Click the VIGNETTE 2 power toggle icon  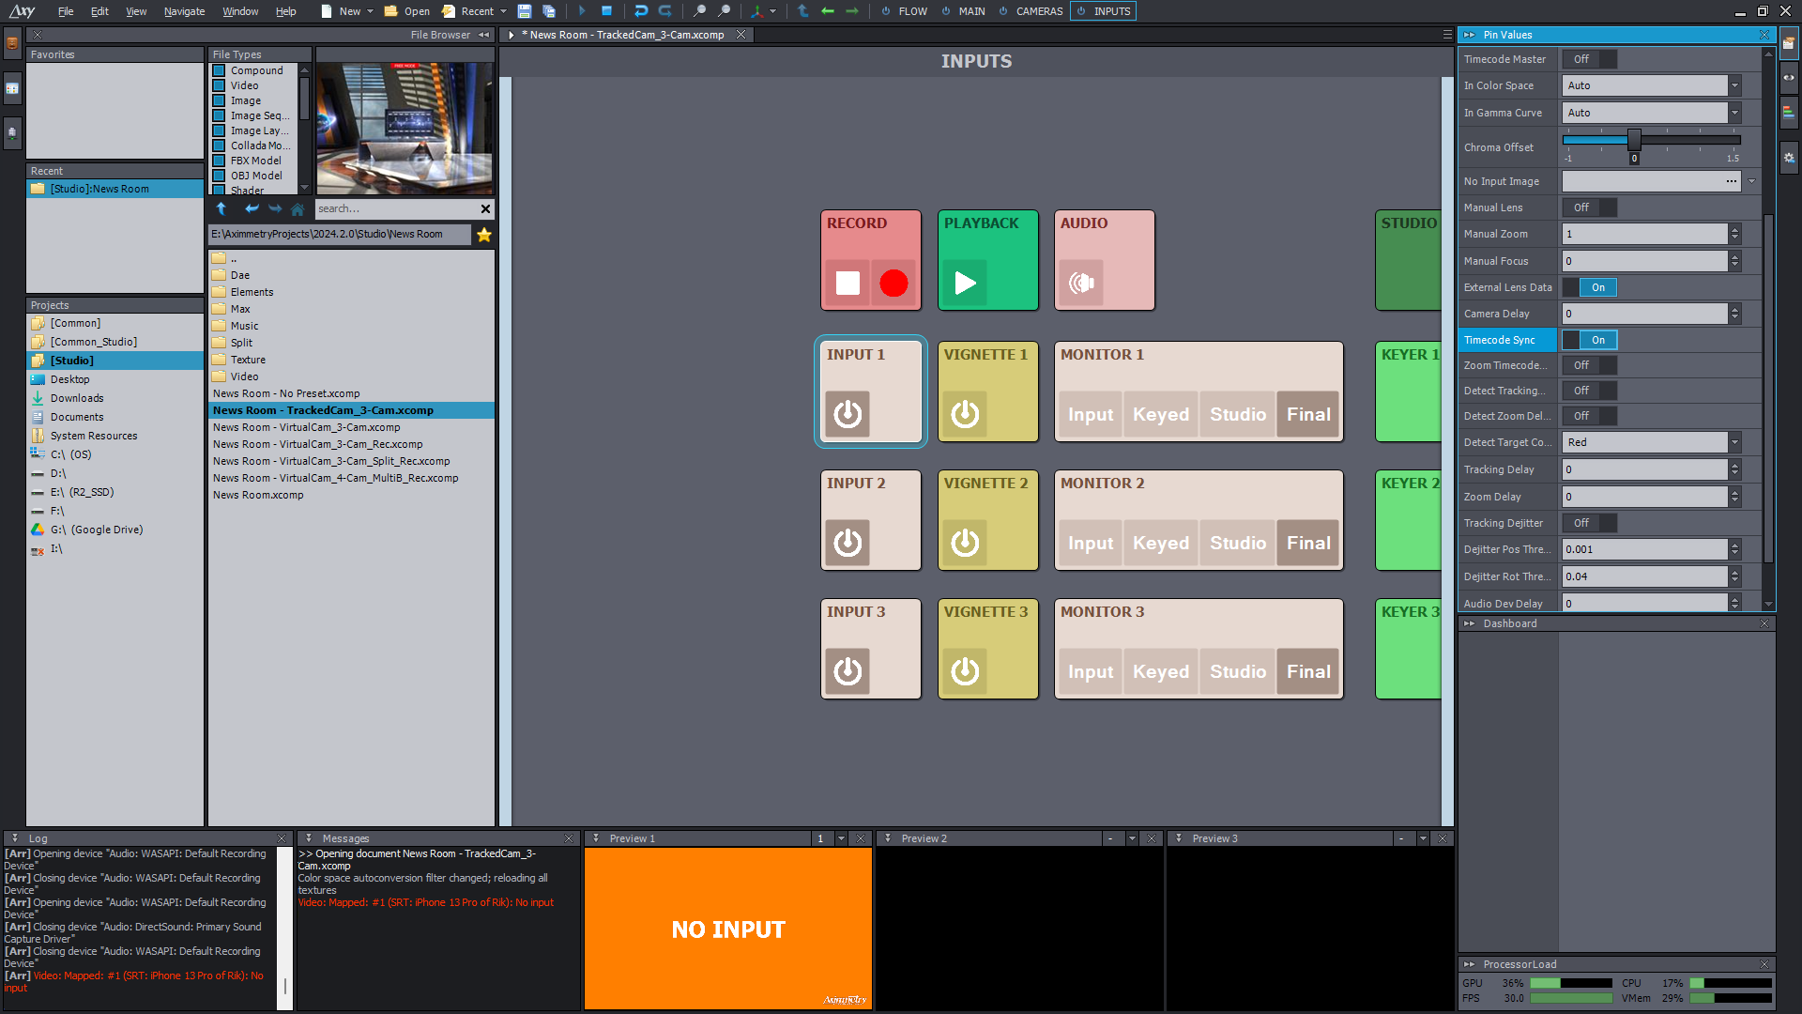coord(964,543)
